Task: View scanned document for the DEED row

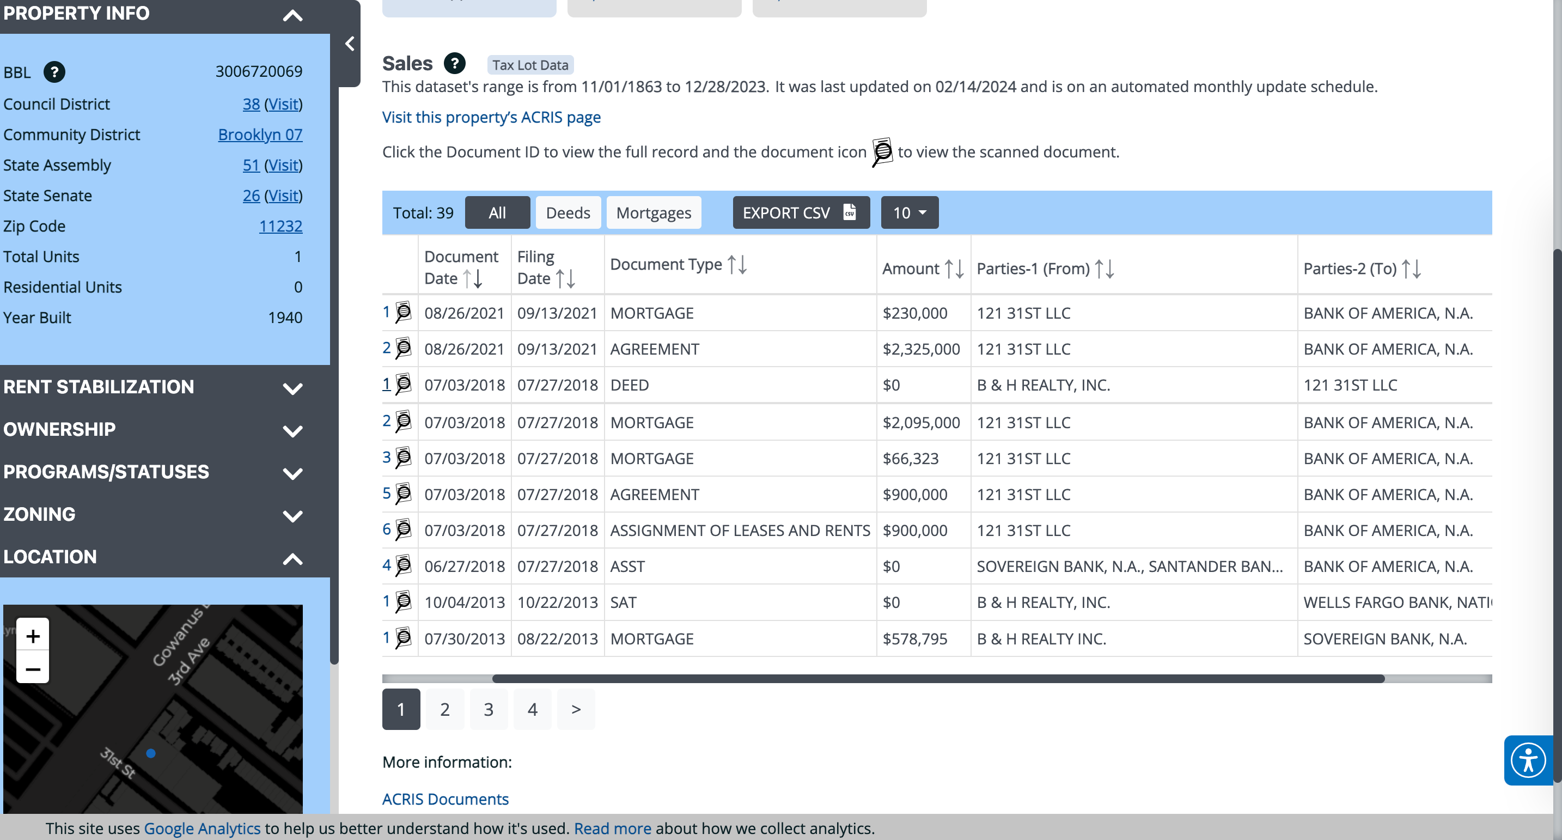Action: [x=403, y=385]
